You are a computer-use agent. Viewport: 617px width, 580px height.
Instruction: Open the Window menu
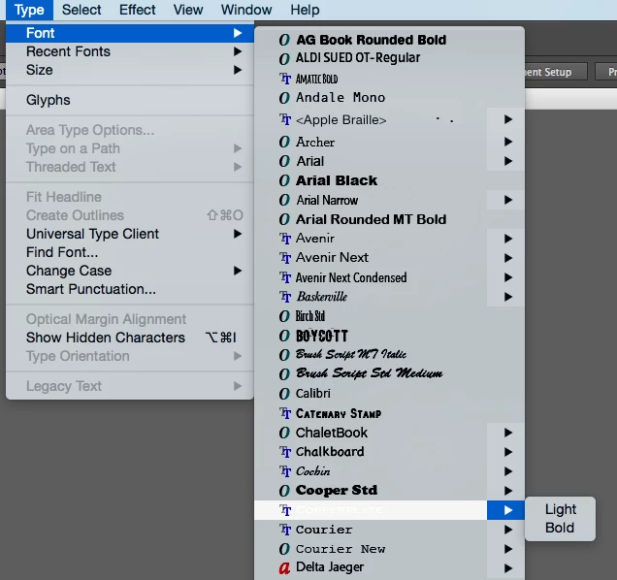click(x=246, y=10)
